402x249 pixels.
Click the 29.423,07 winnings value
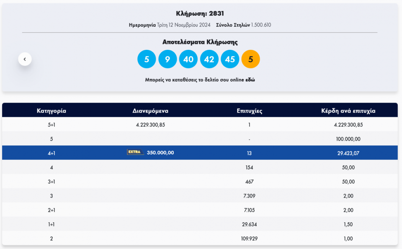348,153
